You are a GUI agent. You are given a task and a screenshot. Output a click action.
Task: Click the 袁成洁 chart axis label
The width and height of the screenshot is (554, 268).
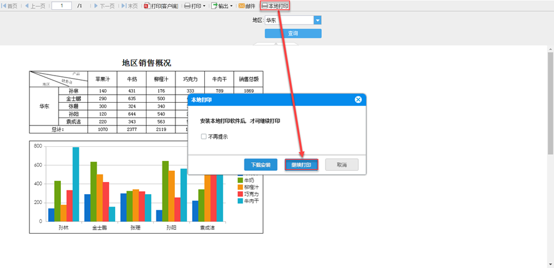pyautogui.click(x=207, y=228)
